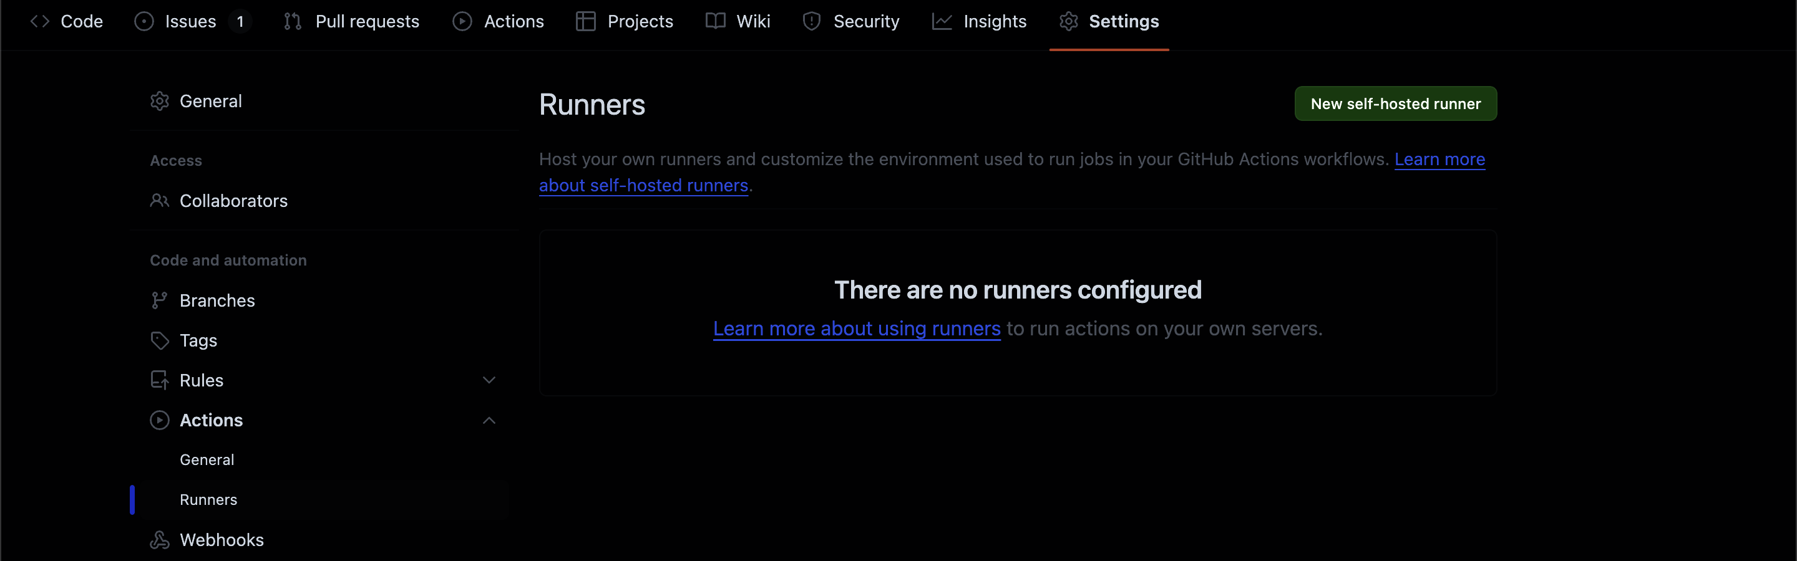Click the Collaborators people icon

(160, 201)
